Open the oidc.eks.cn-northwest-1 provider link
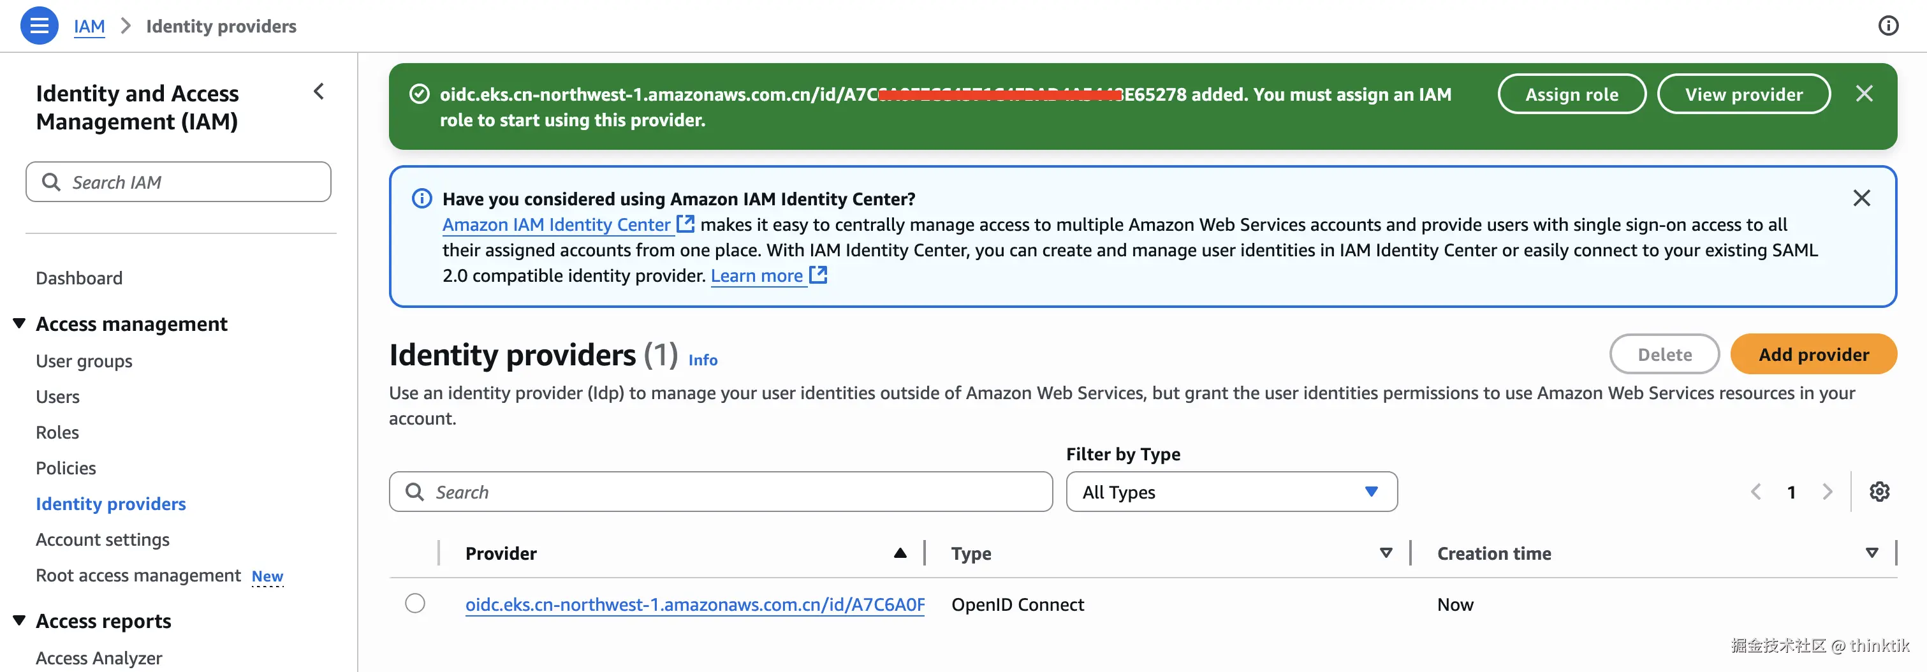 point(695,604)
